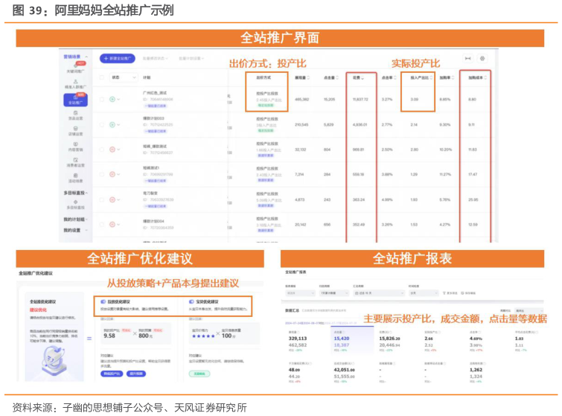The height and width of the screenshot is (416, 562).
Task: Open 店铺运营 in the sidebar
Action: pyautogui.click(x=76, y=131)
